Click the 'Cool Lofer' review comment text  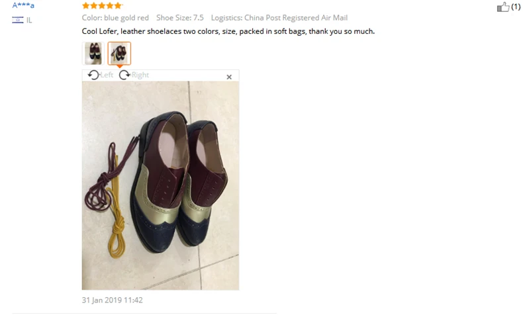(228, 31)
